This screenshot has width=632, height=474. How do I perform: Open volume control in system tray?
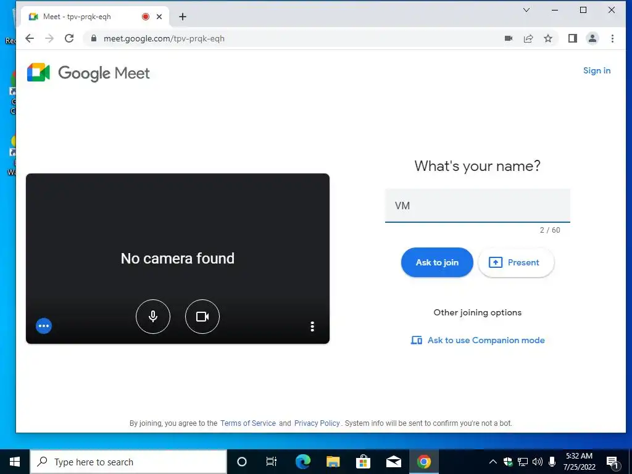538,462
